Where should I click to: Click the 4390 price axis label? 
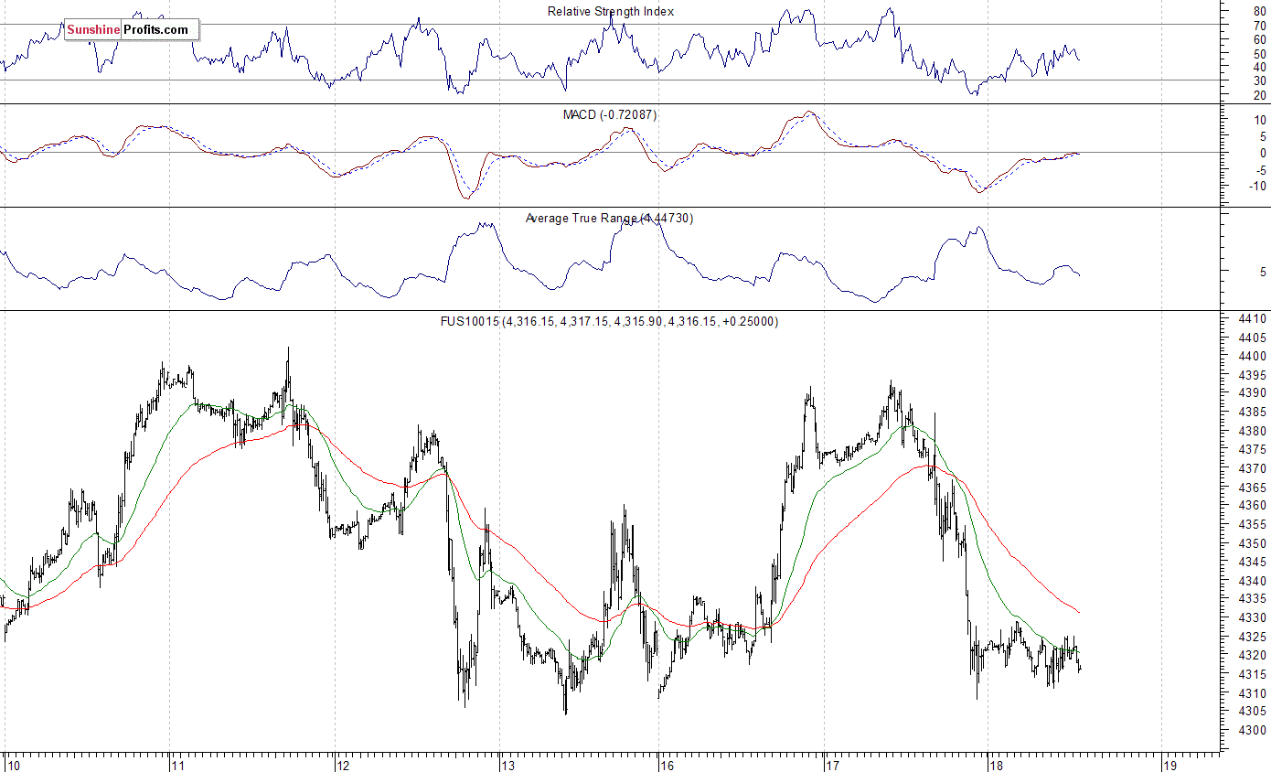point(1252,393)
